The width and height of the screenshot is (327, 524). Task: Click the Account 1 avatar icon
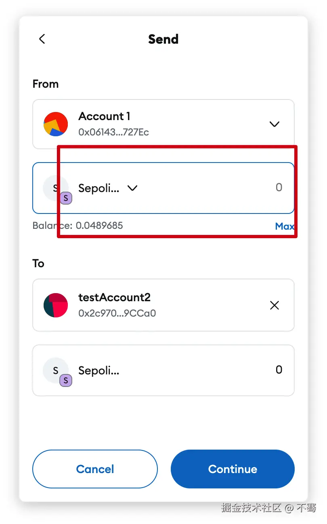pyautogui.click(x=56, y=124)
